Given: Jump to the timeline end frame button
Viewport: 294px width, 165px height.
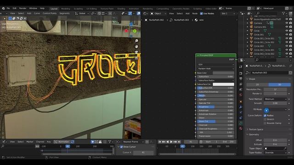Looking at the screenshot, I should [179, 142].
